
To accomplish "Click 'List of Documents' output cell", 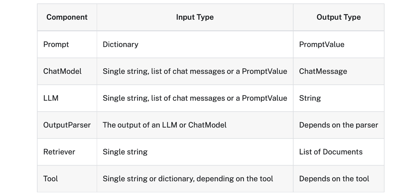I will pos(339,152).
